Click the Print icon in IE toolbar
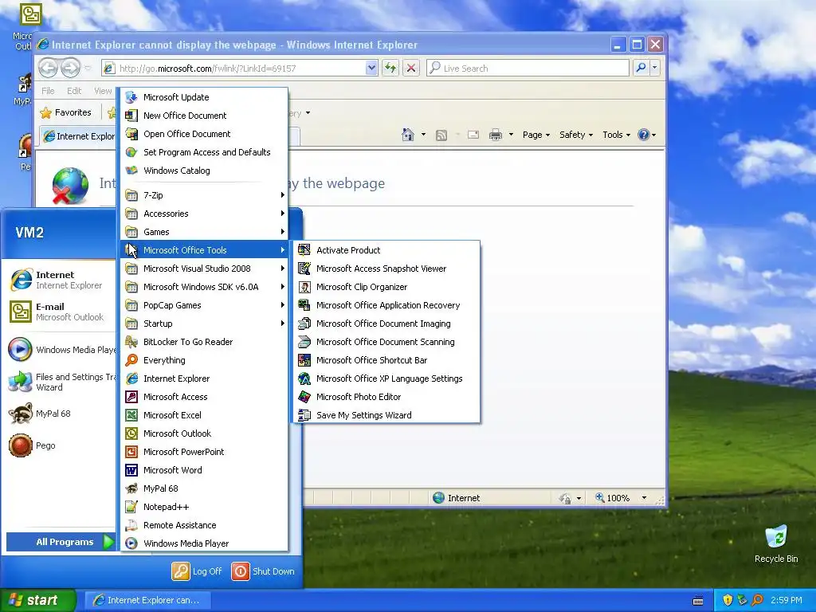The width and height of the screenshot is (816, 612). (496, 135)
